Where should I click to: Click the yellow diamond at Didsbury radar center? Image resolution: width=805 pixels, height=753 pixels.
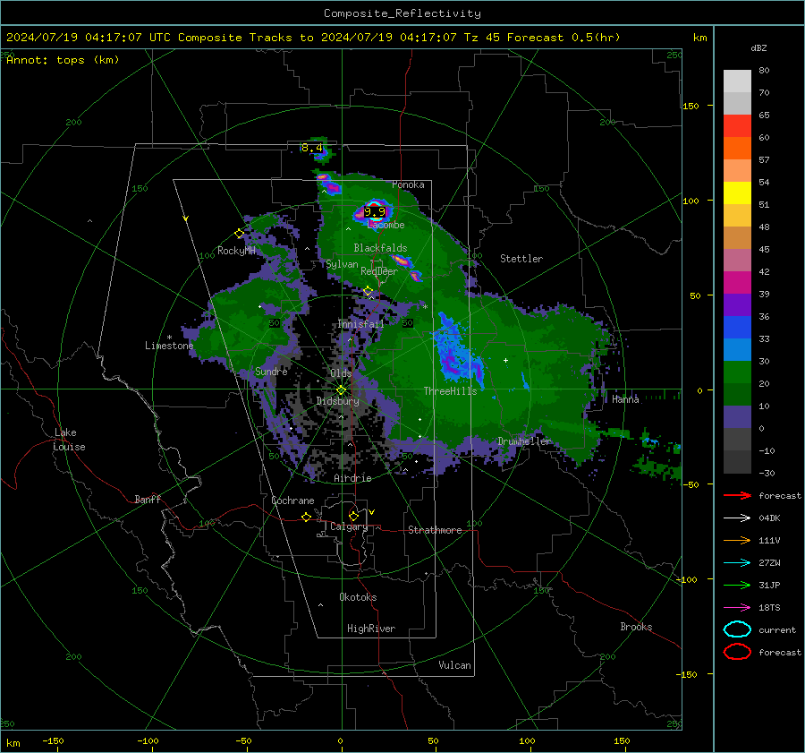point(341,390)
